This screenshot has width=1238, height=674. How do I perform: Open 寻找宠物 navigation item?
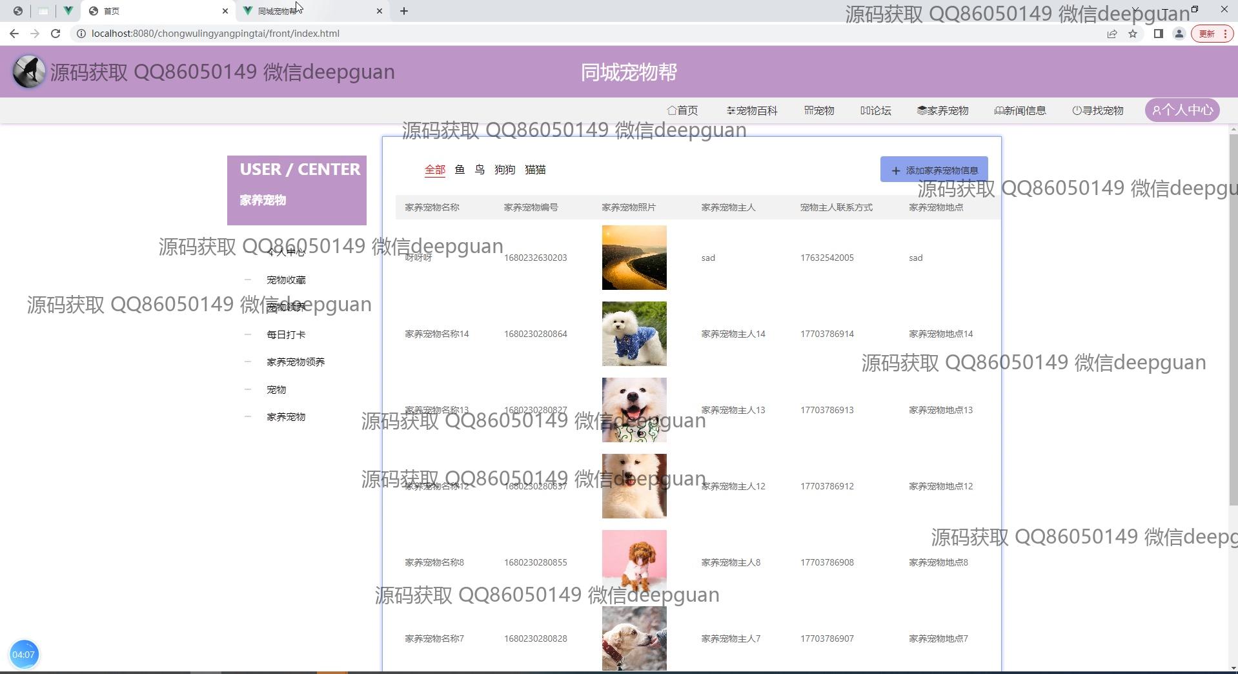click(1098, 110)
